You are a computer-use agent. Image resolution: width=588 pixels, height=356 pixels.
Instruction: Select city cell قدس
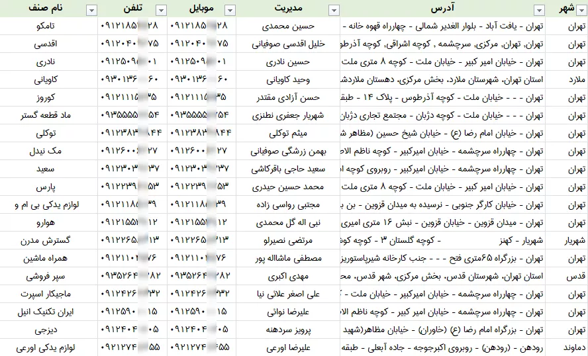pos(567,276)
